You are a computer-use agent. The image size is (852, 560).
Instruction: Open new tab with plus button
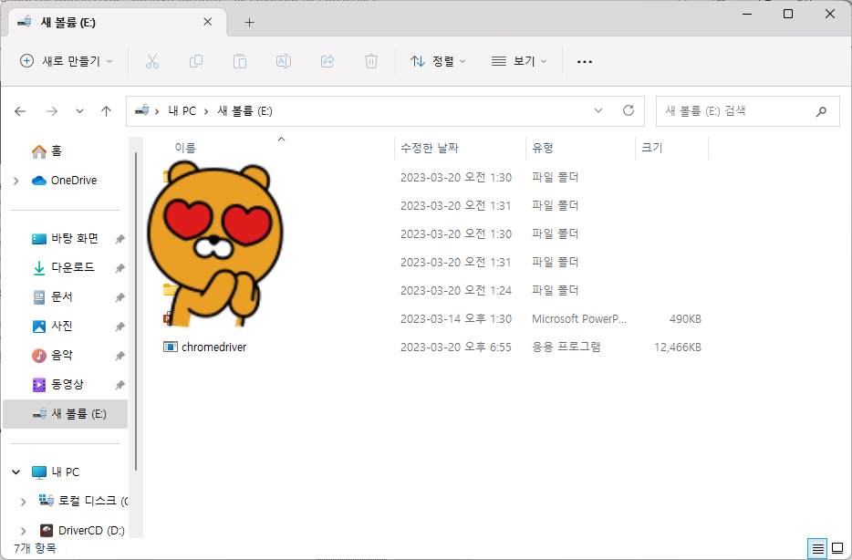click(x=249, y=22)
